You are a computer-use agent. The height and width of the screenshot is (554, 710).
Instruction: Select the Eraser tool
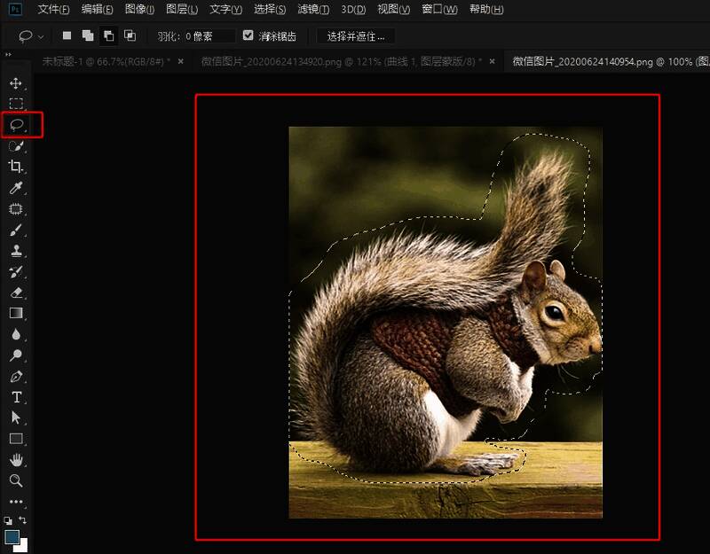tap(15, 293)
